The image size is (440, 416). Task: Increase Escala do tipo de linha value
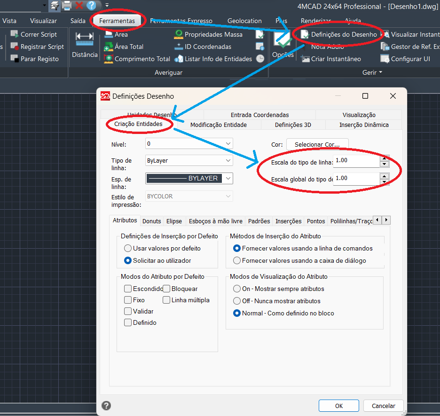384,158
